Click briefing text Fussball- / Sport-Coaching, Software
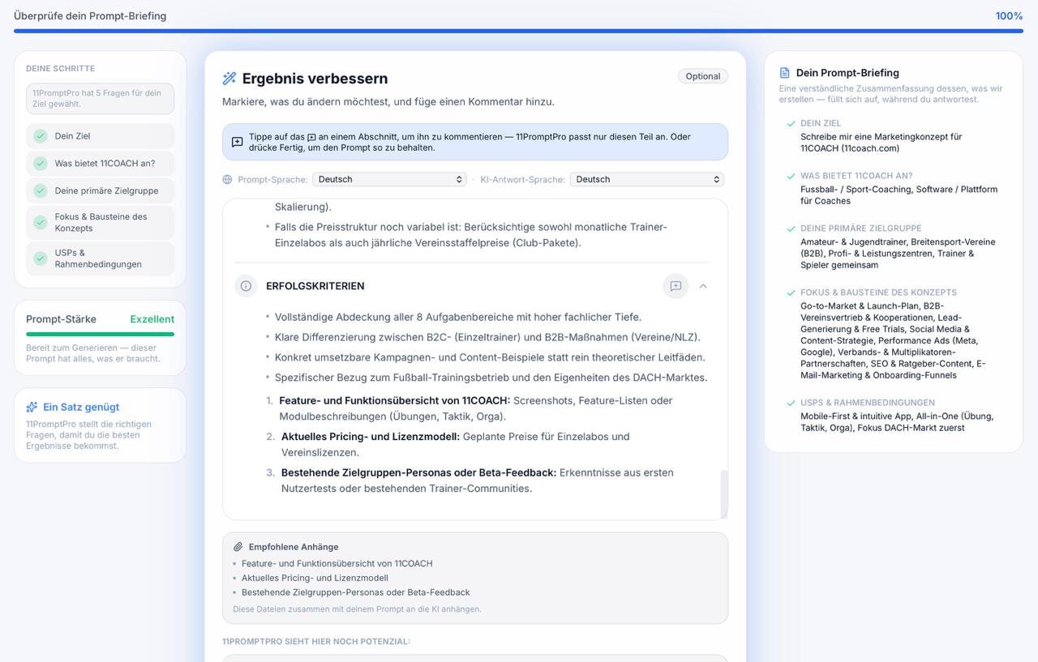This screenshot has width=1038, height=662. point(899,195)
